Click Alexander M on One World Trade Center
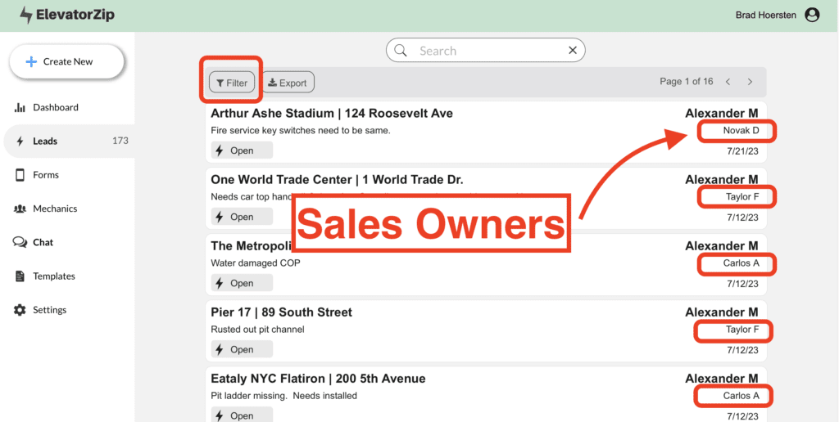Image resolution: width=839 pixels, height=422 pixels. pos(721,179)
